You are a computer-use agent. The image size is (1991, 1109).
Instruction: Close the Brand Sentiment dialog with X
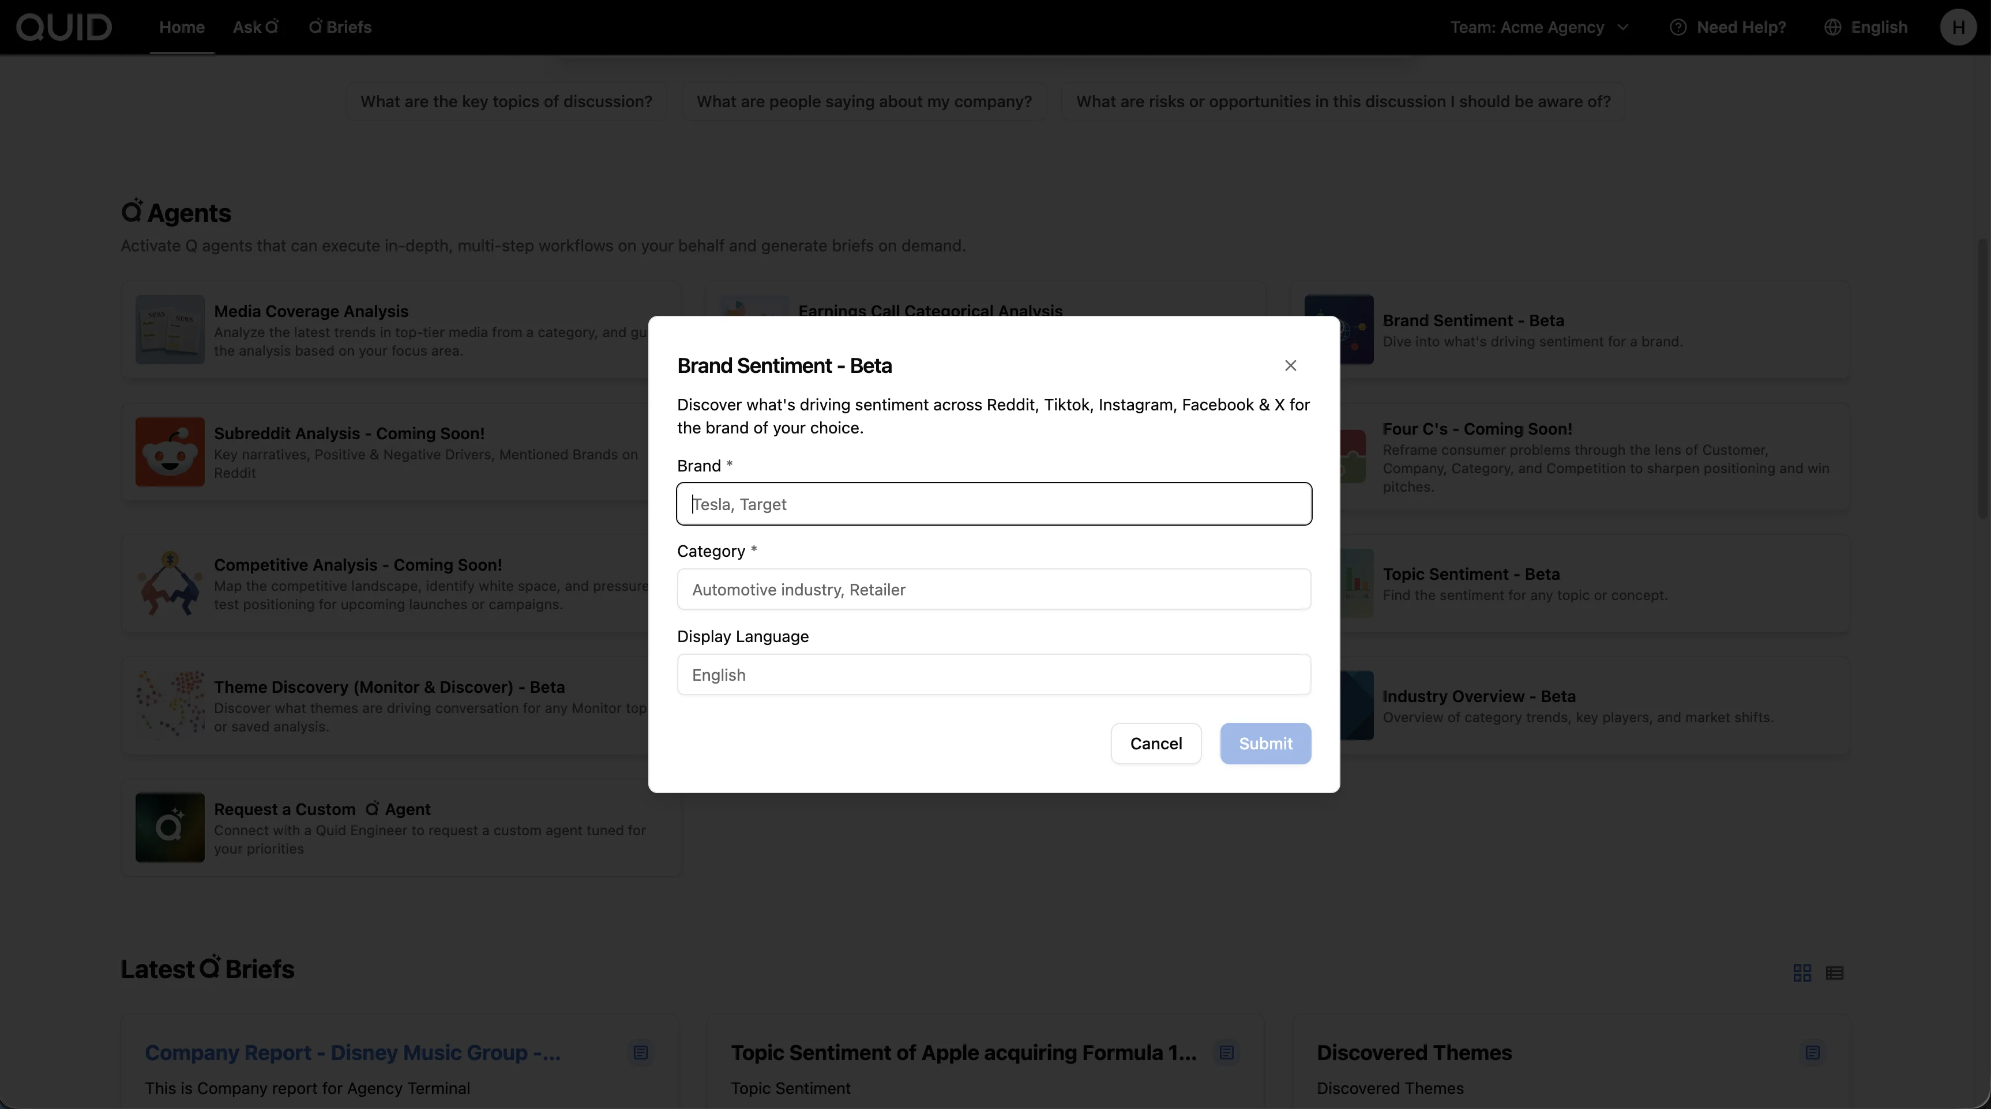coord(1290,365)
